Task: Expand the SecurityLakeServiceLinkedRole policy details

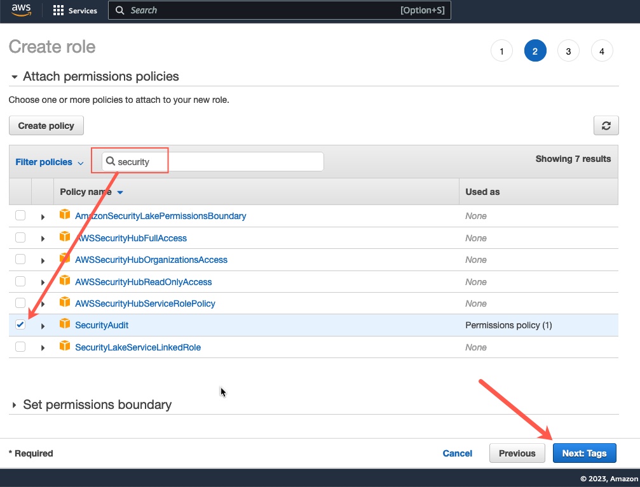Action: click(42, 347)
